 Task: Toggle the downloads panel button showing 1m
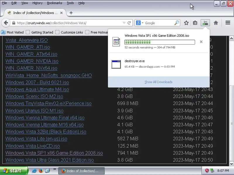pos(205,23)
